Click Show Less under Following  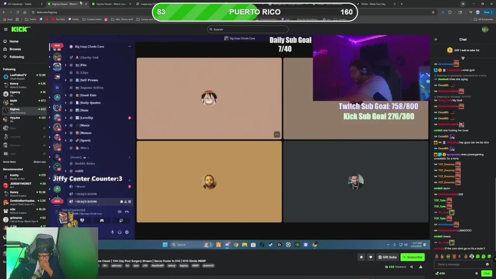click(40, 162)
